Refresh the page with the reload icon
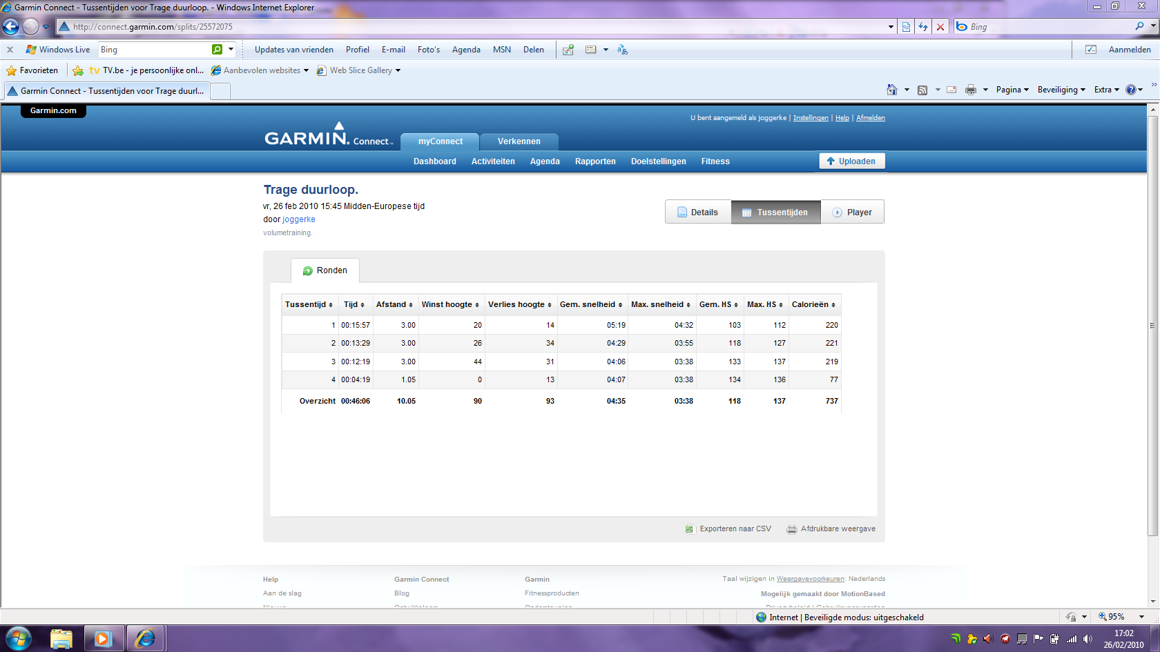 coord(923,27)
